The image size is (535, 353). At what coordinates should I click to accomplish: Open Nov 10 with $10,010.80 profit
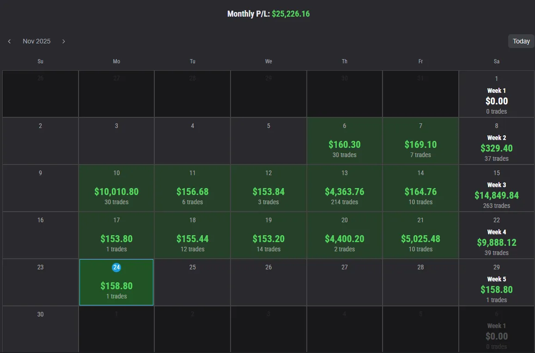116,188
